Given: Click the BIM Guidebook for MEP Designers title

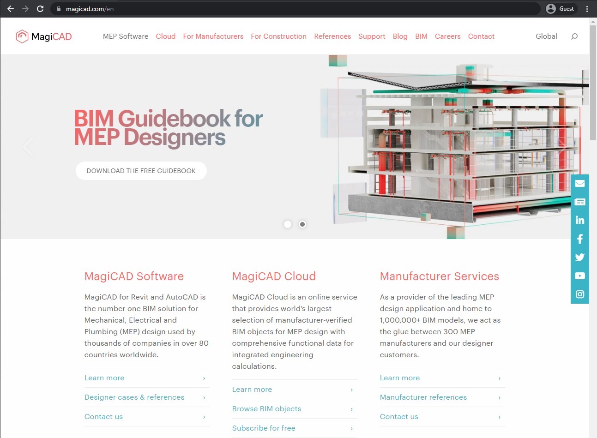Looking at the screenshot, I should click(x=168, y=128).
